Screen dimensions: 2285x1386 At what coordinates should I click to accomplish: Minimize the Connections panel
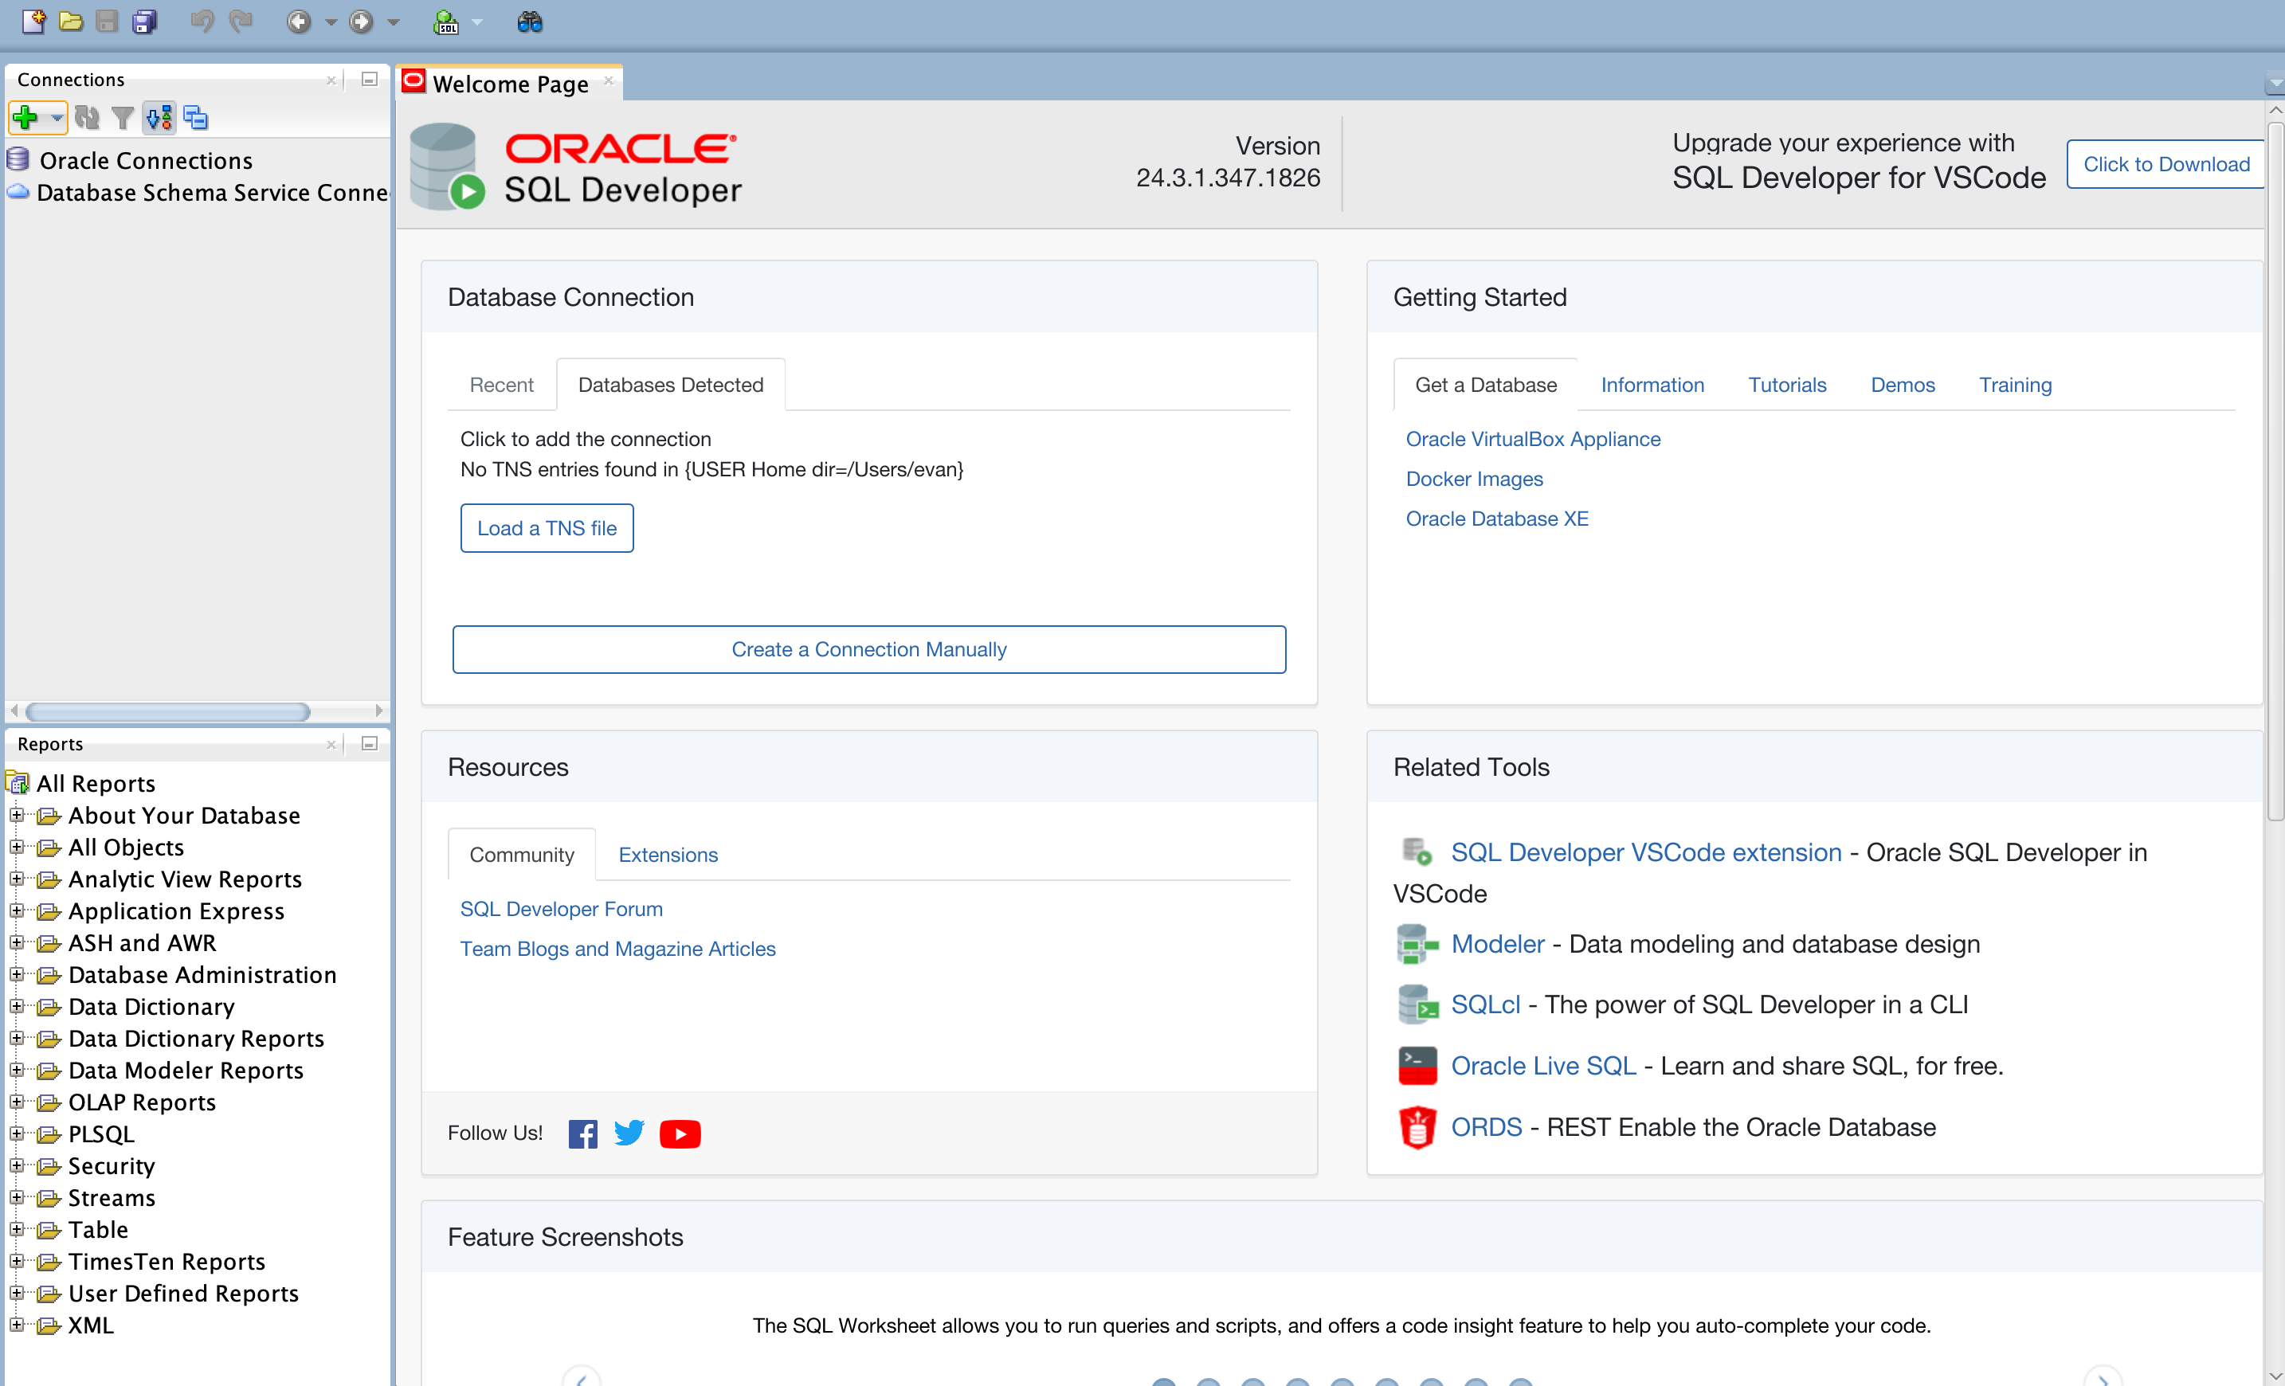pos(369,80)
